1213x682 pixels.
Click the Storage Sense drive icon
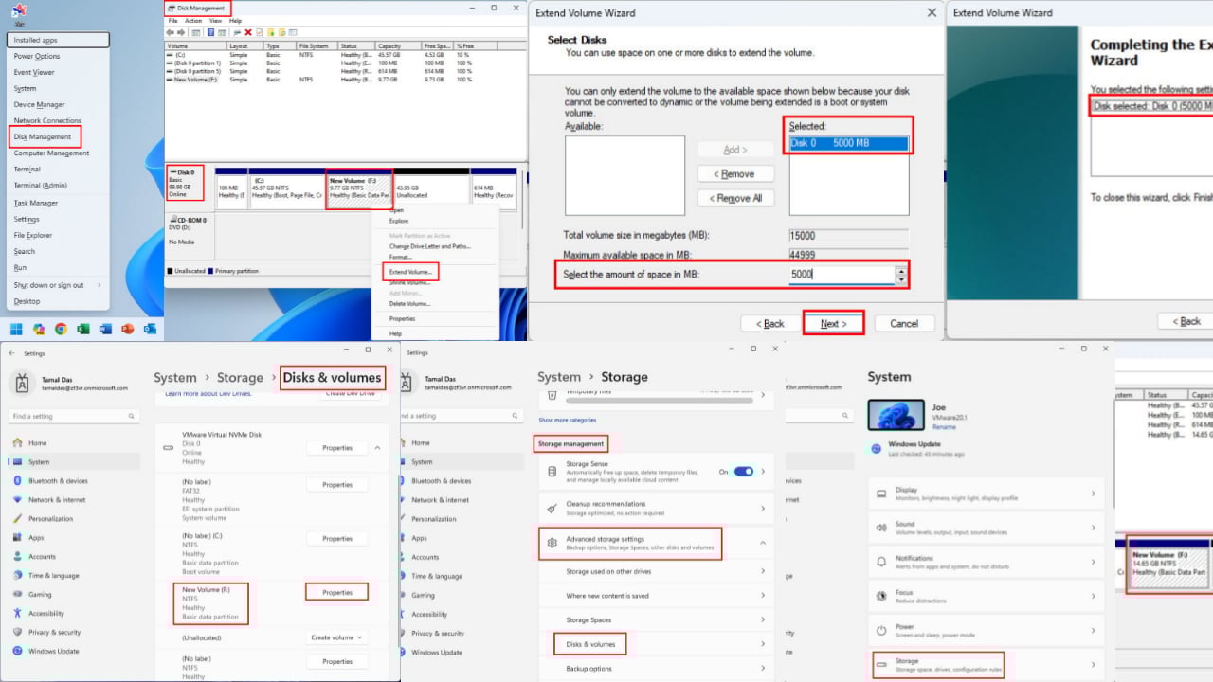(x=552, y=471)
